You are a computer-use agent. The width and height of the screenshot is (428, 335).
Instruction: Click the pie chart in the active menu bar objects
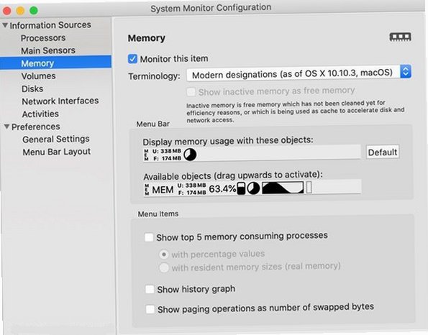[x=190, y=155]
